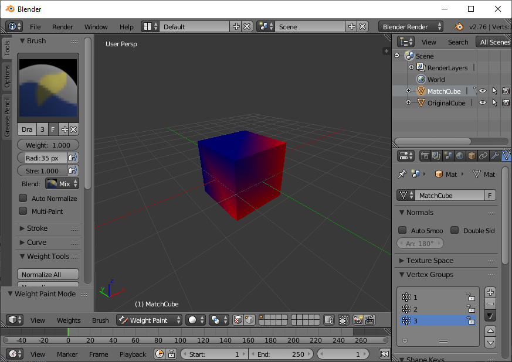Click the Strength 1.000 slider
The height and width of the screenshot is (362, 512).
[x=42, y=170]
